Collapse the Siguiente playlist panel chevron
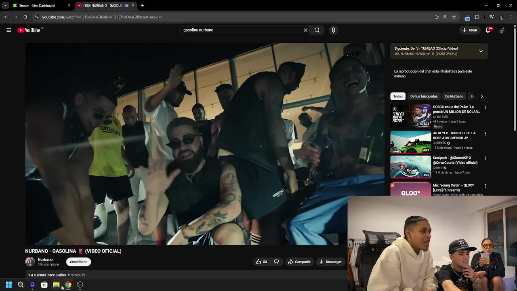The height and width of the screenshot is (291, 517). coord(481,51)
